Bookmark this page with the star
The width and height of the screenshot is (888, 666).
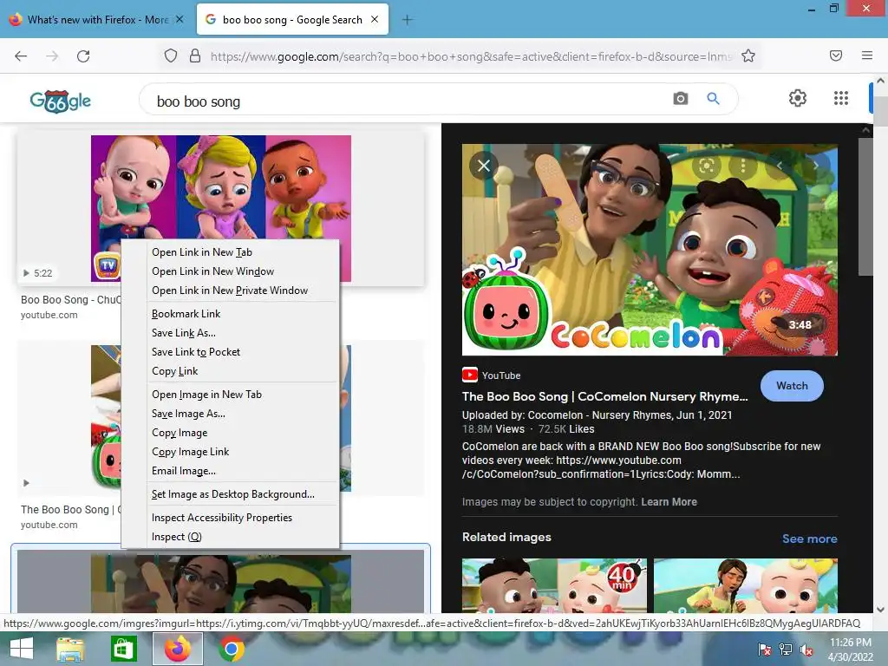(748, 56)
